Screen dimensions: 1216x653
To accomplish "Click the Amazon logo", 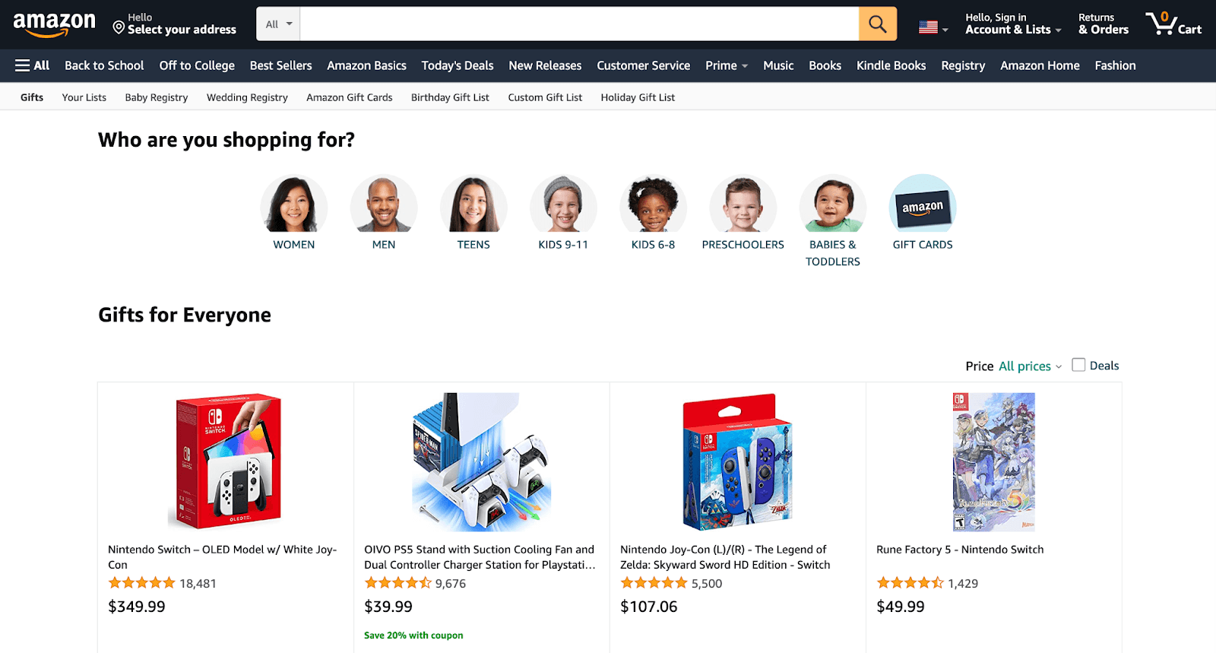I will tap(54, 24).
